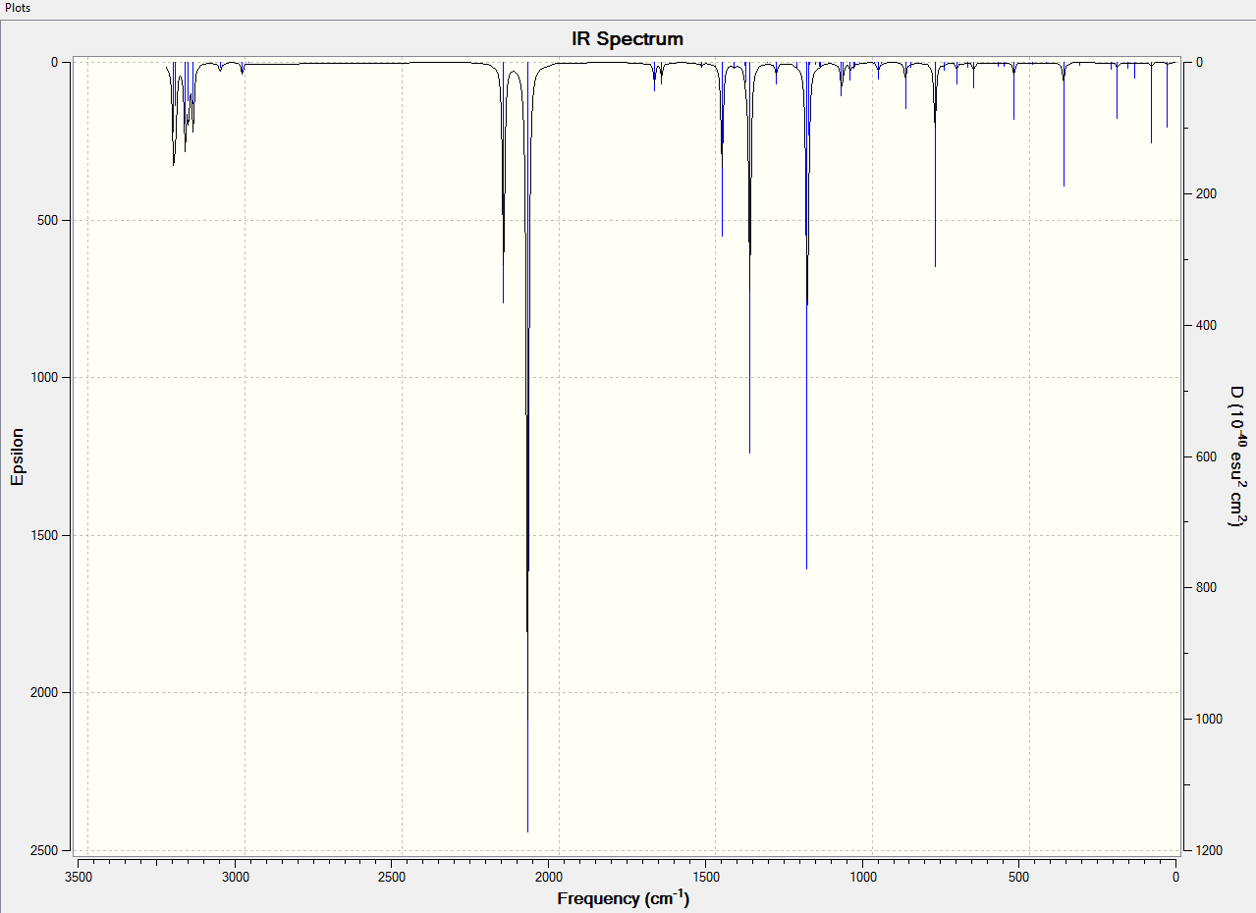Click 600 tick on the D axis

pos(1207,456)
